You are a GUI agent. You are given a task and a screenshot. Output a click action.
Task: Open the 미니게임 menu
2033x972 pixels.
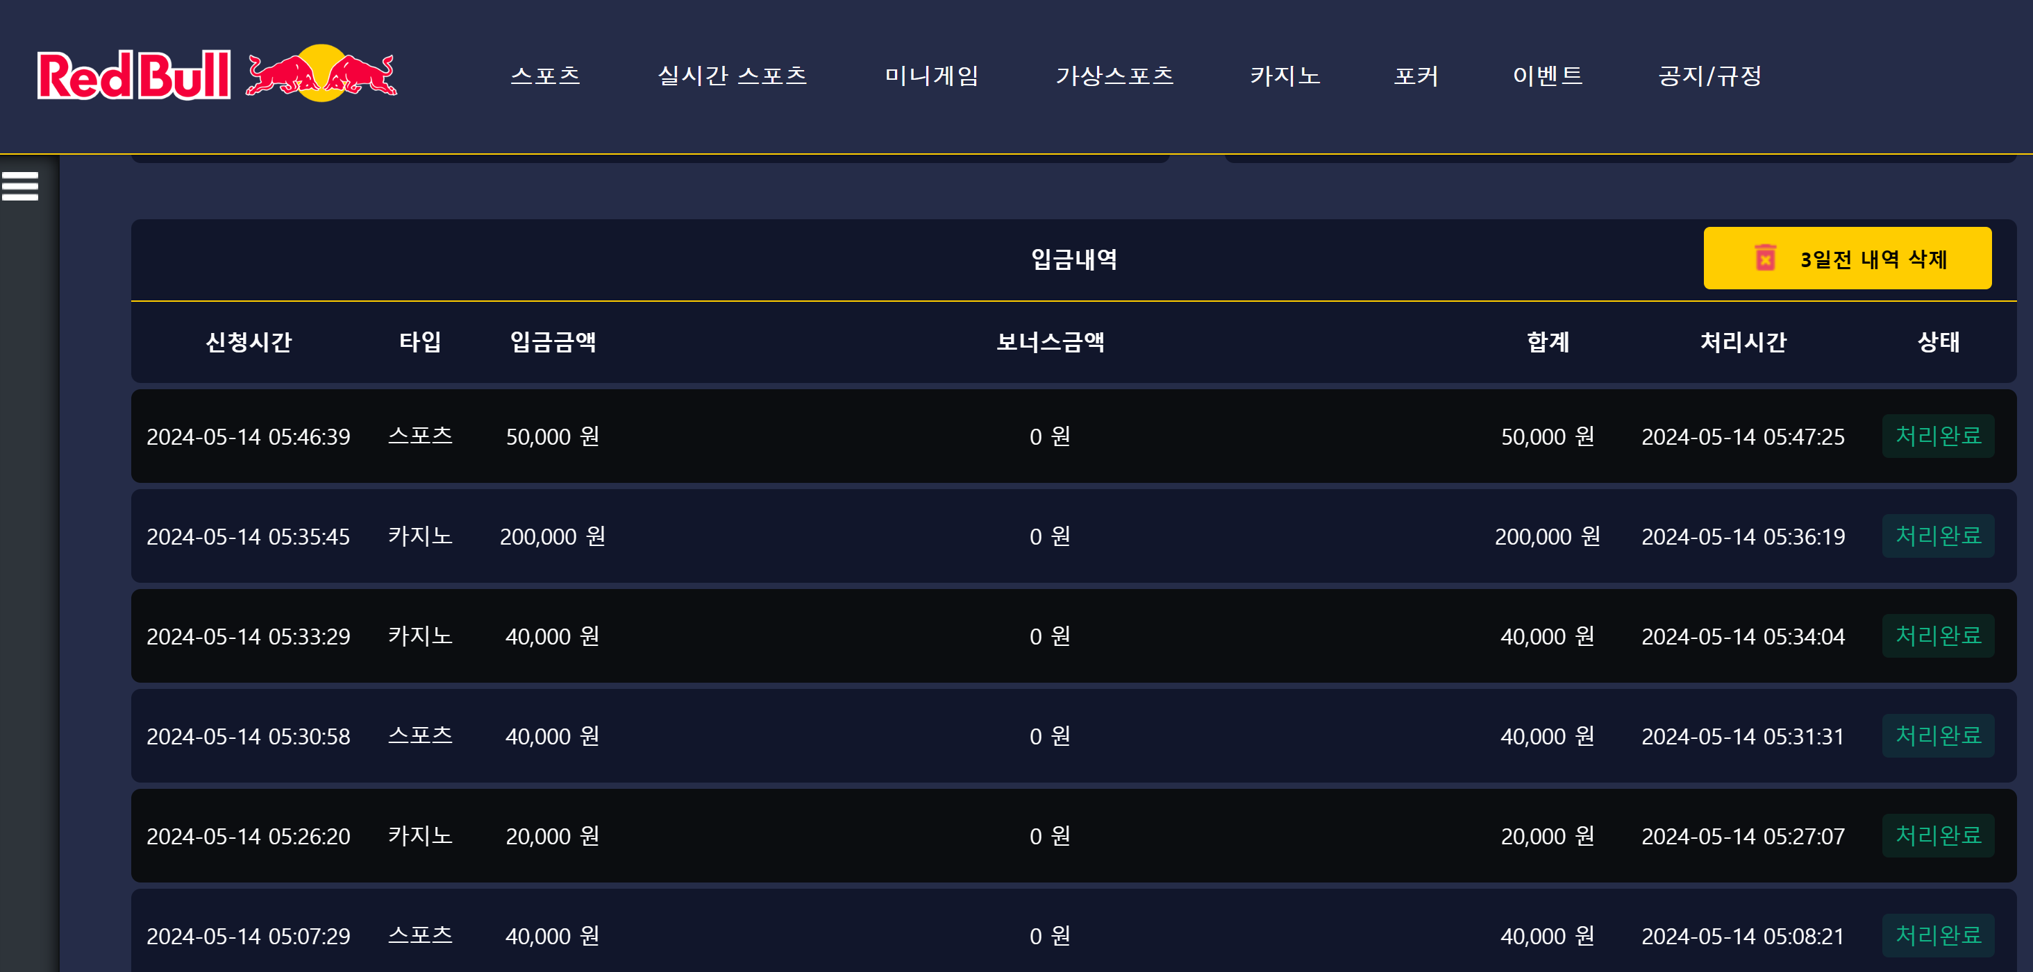click(x=931, y=76)
